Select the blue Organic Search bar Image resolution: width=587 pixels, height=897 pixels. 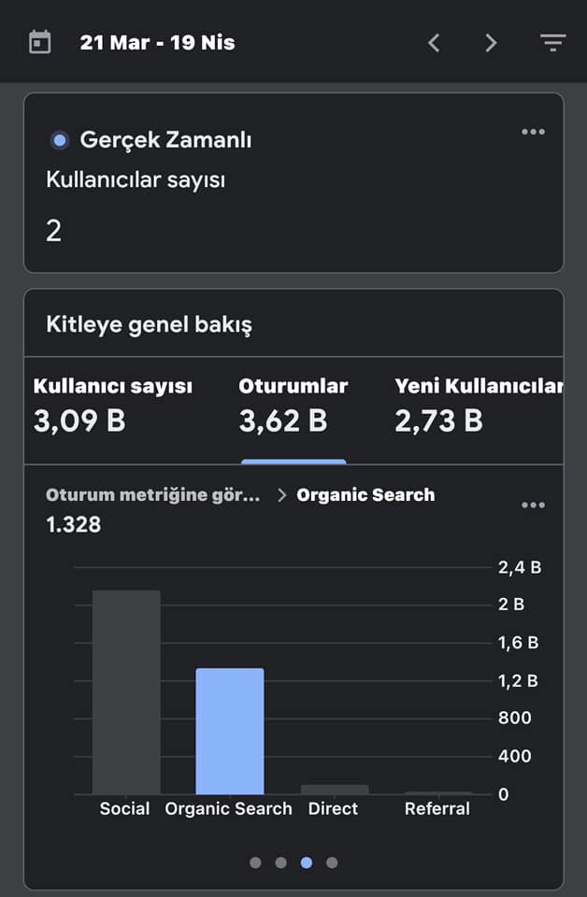(x=230, y=731)
